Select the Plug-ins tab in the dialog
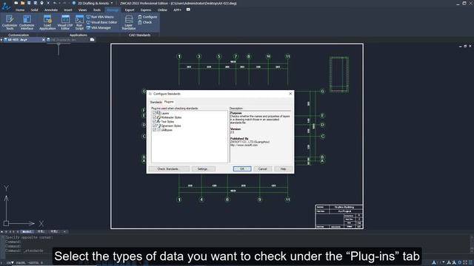Image resolution: width=474 pixels, height=266 pixels. [169, 102]
